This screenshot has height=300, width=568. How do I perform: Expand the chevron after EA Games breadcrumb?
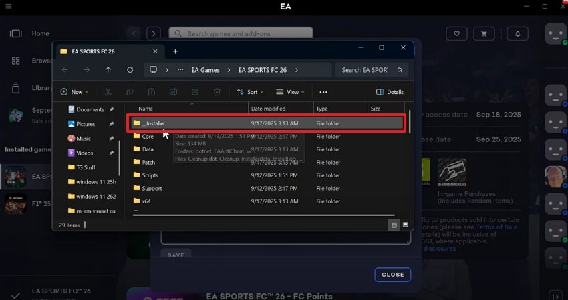[229, 70]
